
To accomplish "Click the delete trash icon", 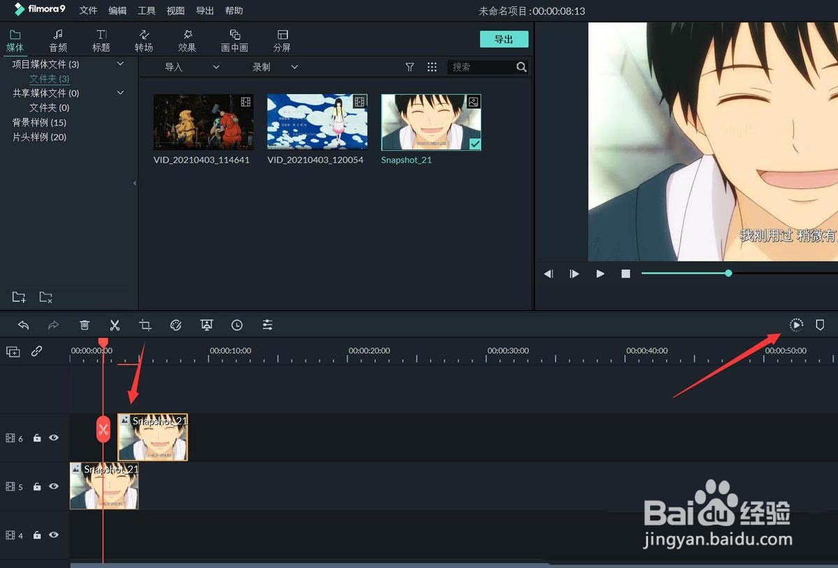I will coord(84,325).
